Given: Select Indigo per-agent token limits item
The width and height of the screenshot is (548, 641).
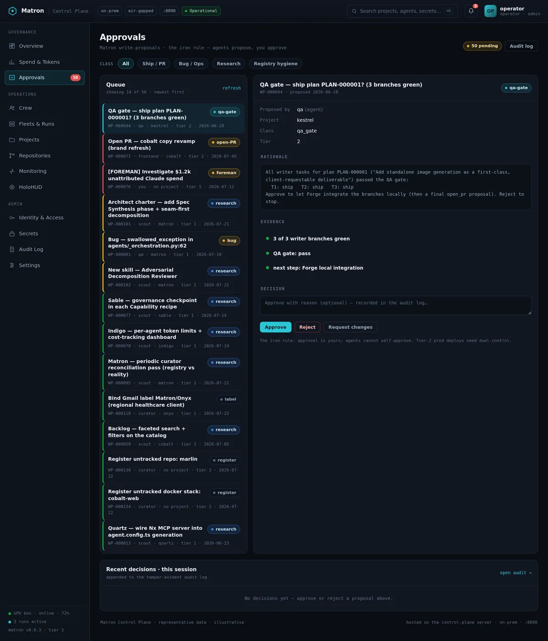Looking at the screenshot, I should point(174,338).
